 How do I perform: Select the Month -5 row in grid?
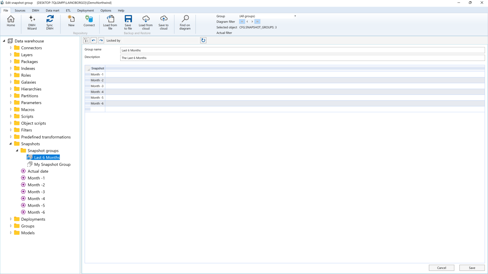point(285,98)
